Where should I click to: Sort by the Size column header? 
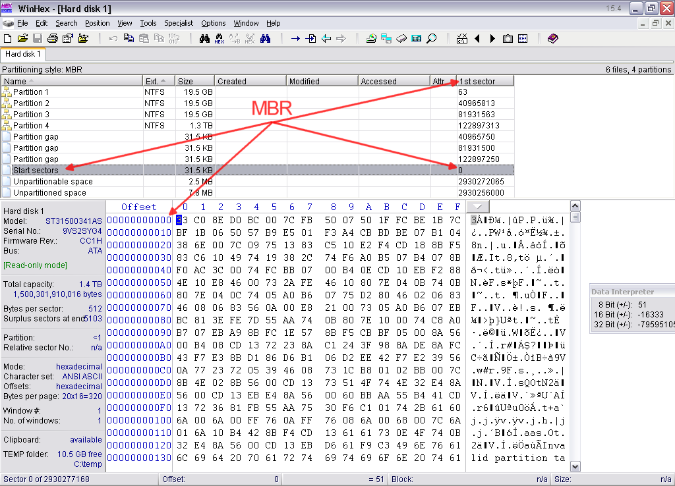pos(194,81)
